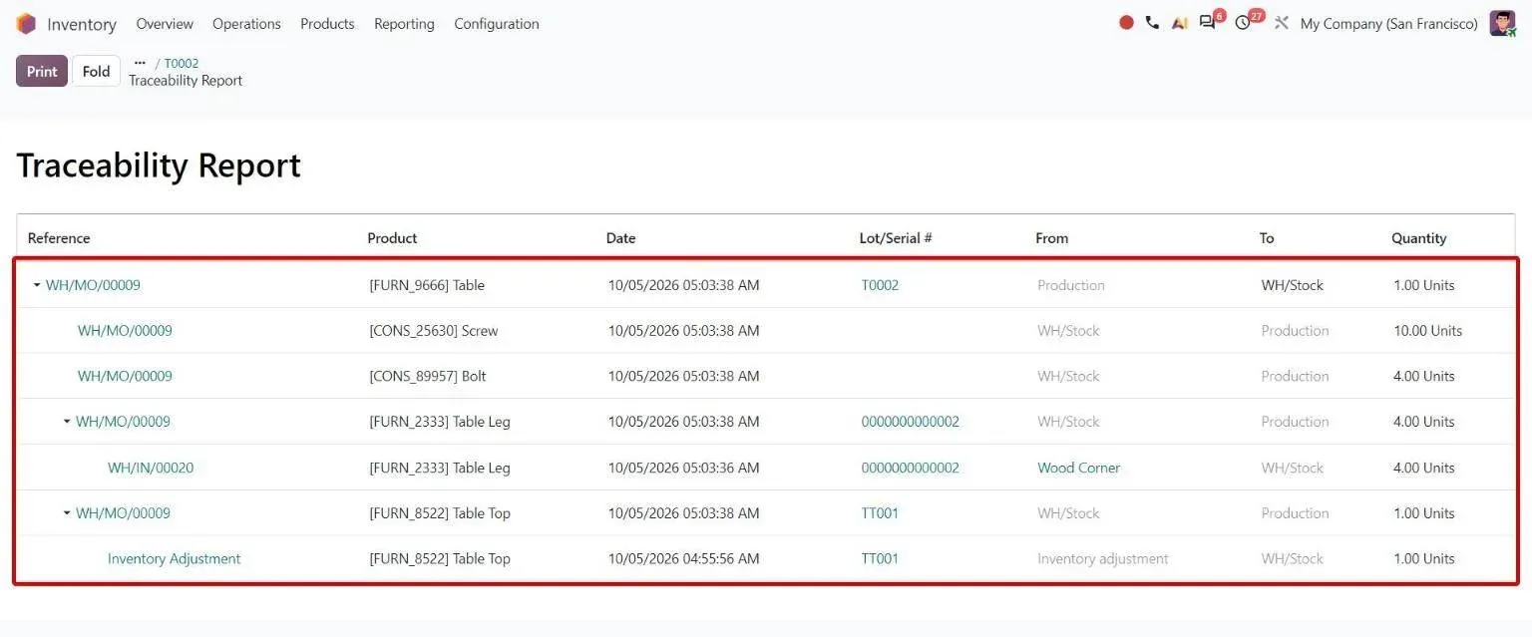Image resolution: width=1532 pixels, height=637 pixels.
Task: Click the Fold button
Action: [x=96, y=71]
